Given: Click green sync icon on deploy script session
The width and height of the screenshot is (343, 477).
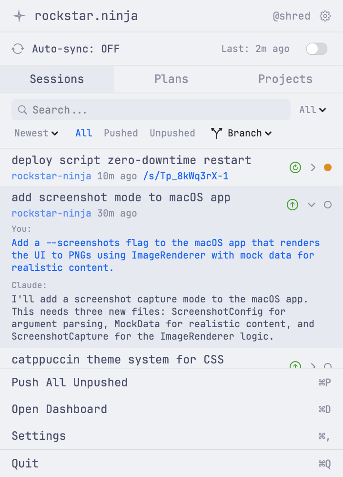Looking at the screenshot, I should (295, 167).
